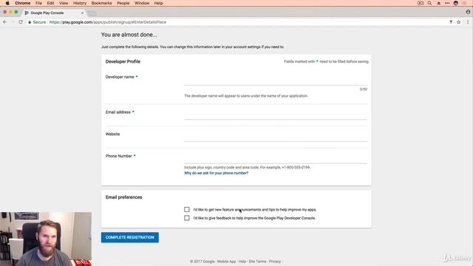Screen dimensions: 473x266
Task: Click the webcam video thumbnail
Action: click(46, 239)
